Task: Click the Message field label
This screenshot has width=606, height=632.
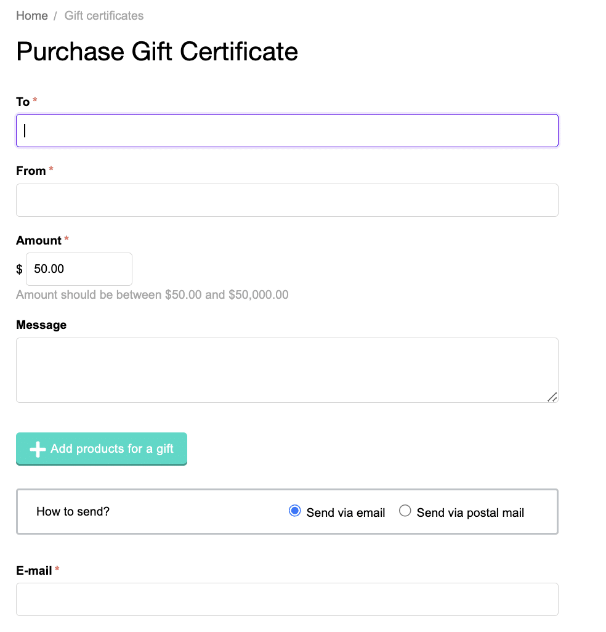Action: click(x=41, y=325)
